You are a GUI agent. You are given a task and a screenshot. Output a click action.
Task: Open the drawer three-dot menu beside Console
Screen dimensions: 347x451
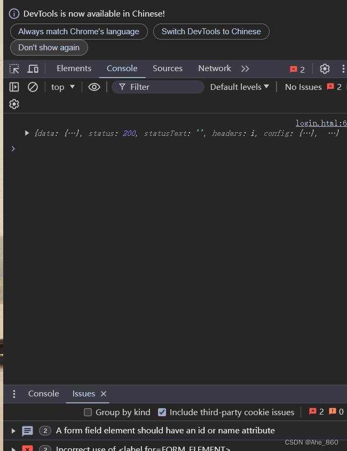tap(14, 394)
